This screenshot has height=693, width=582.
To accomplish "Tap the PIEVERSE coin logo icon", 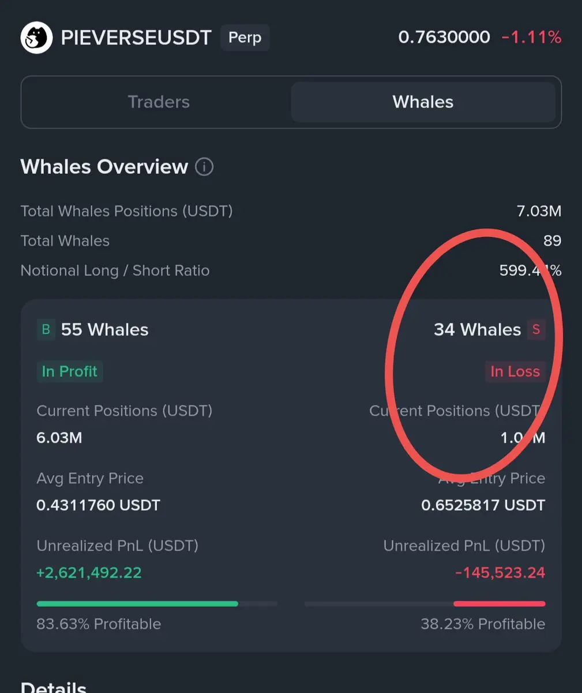I will point(36,38).
